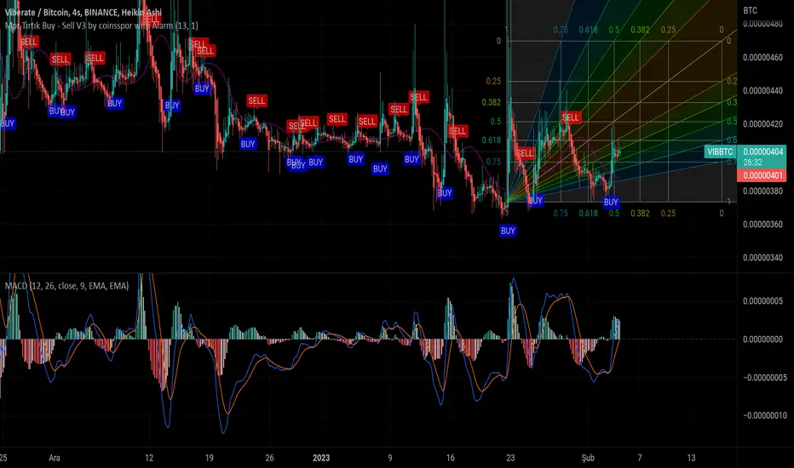Screen dimensions: 794x468
Task: Click the MACD axis value 0.00000005
Action: point(762,301)
